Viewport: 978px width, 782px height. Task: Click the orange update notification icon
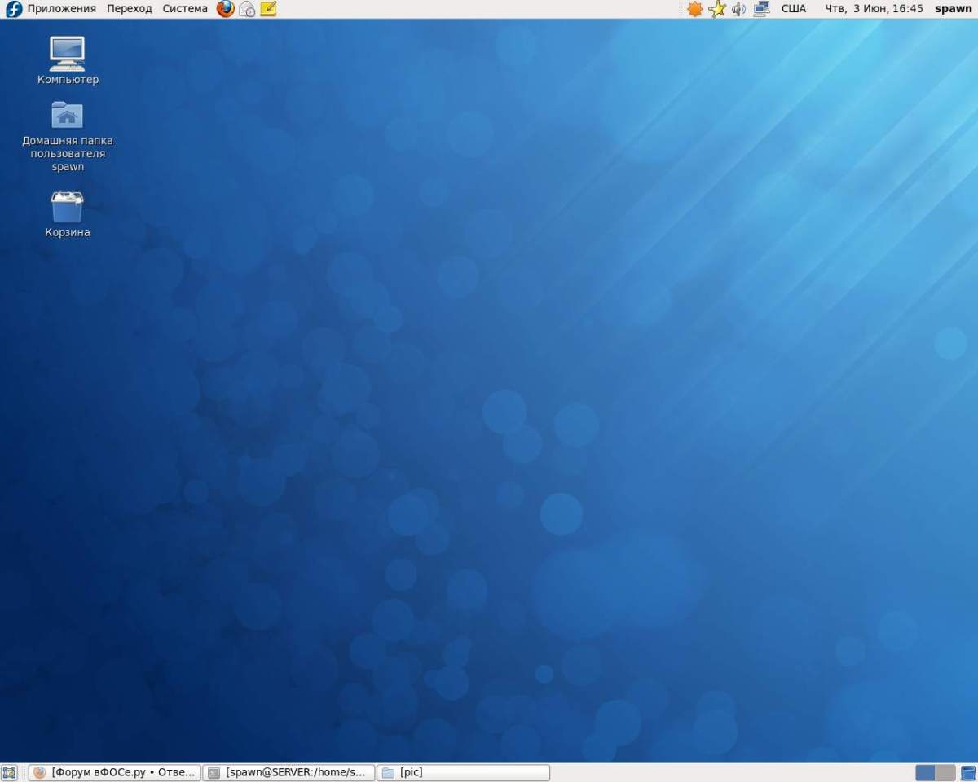click(x=694, y=9)
